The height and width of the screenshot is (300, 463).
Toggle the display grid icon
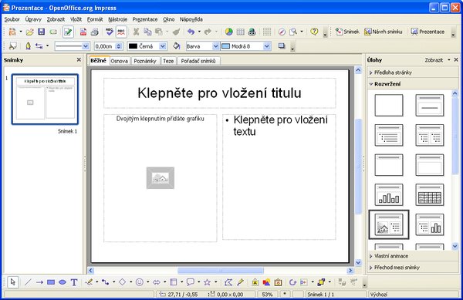point(267,32)
